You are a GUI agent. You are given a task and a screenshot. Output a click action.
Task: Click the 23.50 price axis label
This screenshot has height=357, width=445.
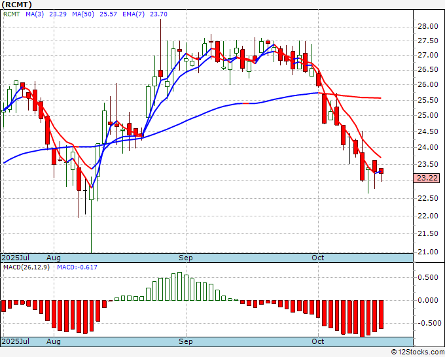point(428,165)
